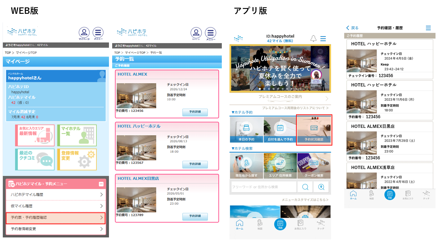This screenshot has width=440, height=240.
Task: Open 予約票・予約履歴確認 row
Action: (x=56, y=218)
